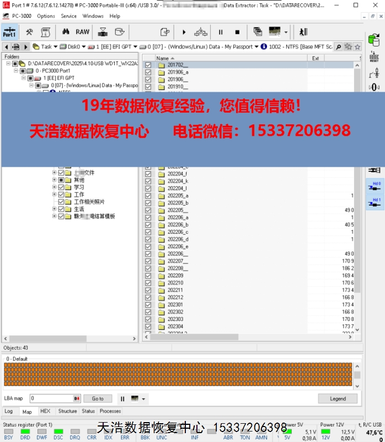Viewport: 385px width, 442px height.
Task: Click the LBA map input field
Action: [x=51, y=398]
